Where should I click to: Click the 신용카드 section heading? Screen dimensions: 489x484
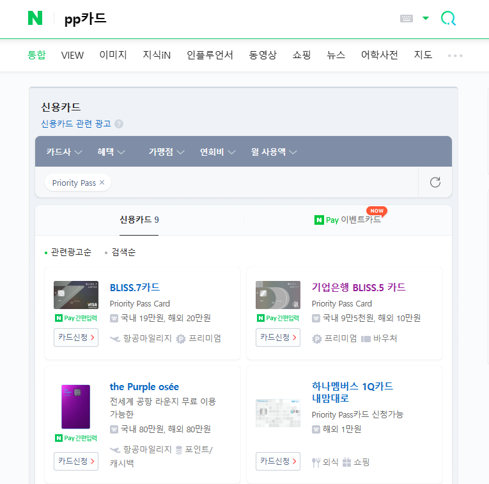61,107
